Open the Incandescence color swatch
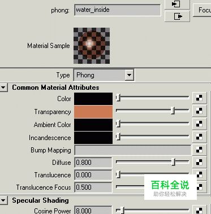Image resolution: width=211 pixels, height=214 pixels. pyautogui.click(x=93, y=138)
